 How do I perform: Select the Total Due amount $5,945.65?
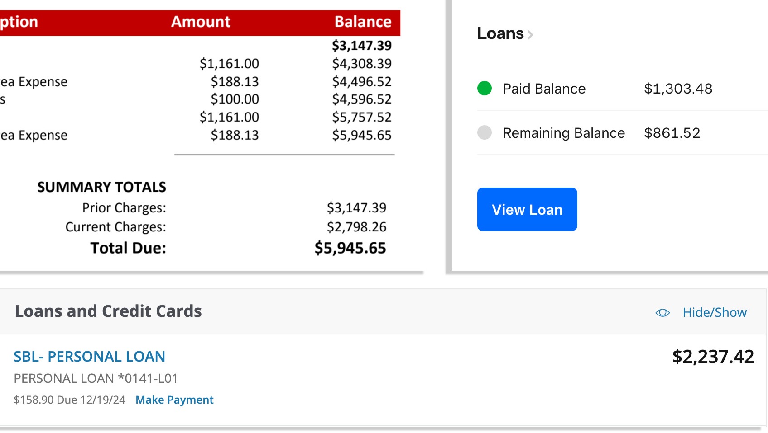point(350,248)
